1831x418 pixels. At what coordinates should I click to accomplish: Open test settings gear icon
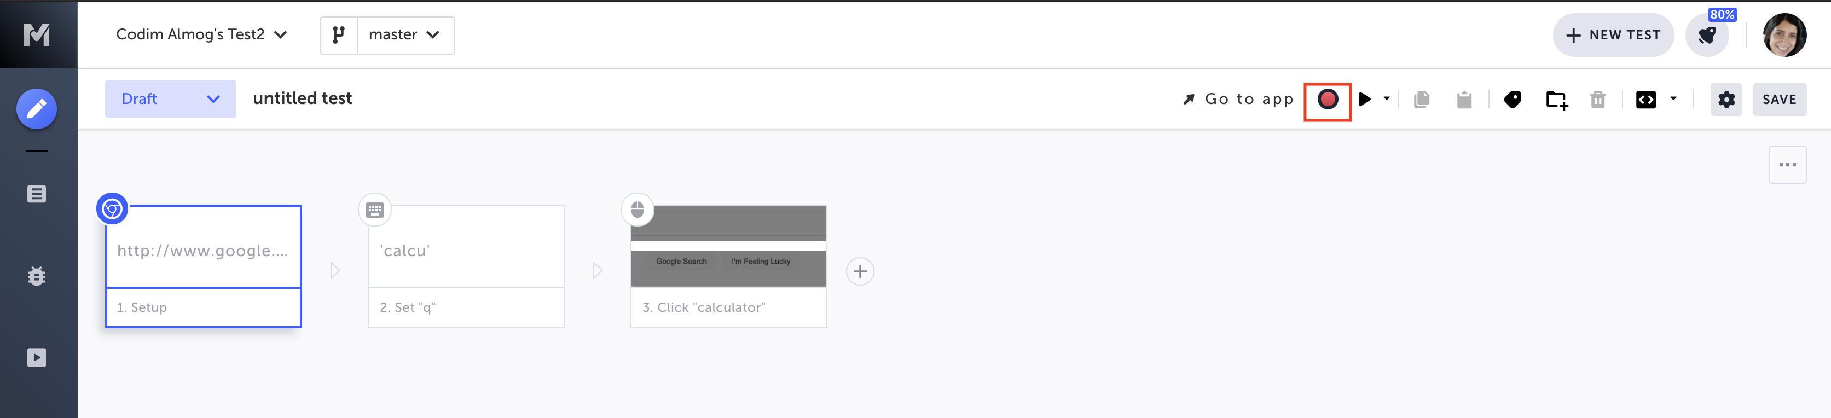click(x=1726, y=100)
